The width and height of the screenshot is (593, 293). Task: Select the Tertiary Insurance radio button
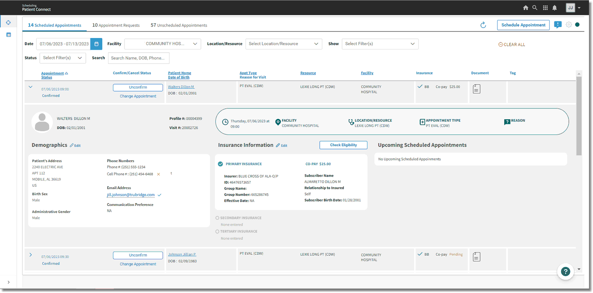pyautogui.click(x=217, y=231)
